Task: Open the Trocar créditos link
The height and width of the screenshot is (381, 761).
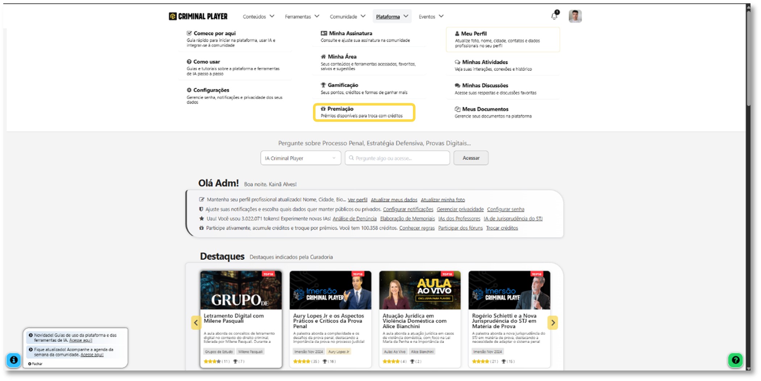Action: (502, 228)
